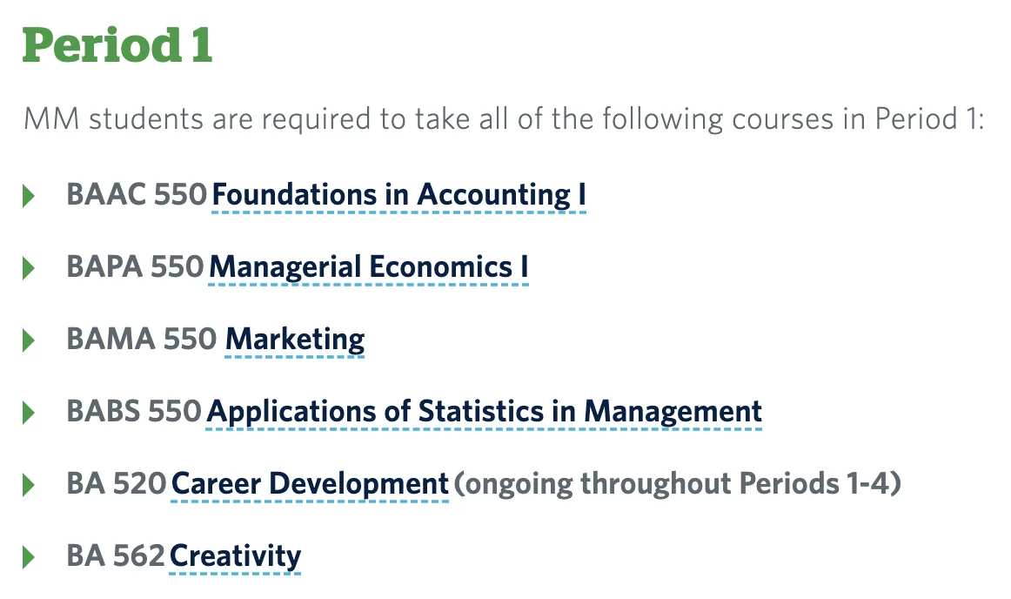Screen dimensions: 1011x599
Task: Click the "ongoing throughout Periods 1-4" note
Action: pyautogui.click(x=677, y=483)
